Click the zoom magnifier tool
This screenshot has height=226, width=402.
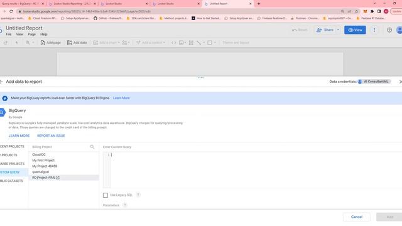click(28, 43)
